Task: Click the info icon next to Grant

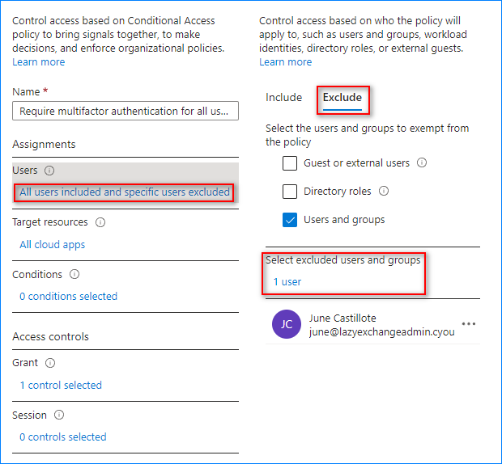Action: pos(50,363)
